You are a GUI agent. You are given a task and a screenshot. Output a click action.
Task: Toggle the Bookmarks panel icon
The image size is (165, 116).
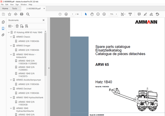point(3,29)
